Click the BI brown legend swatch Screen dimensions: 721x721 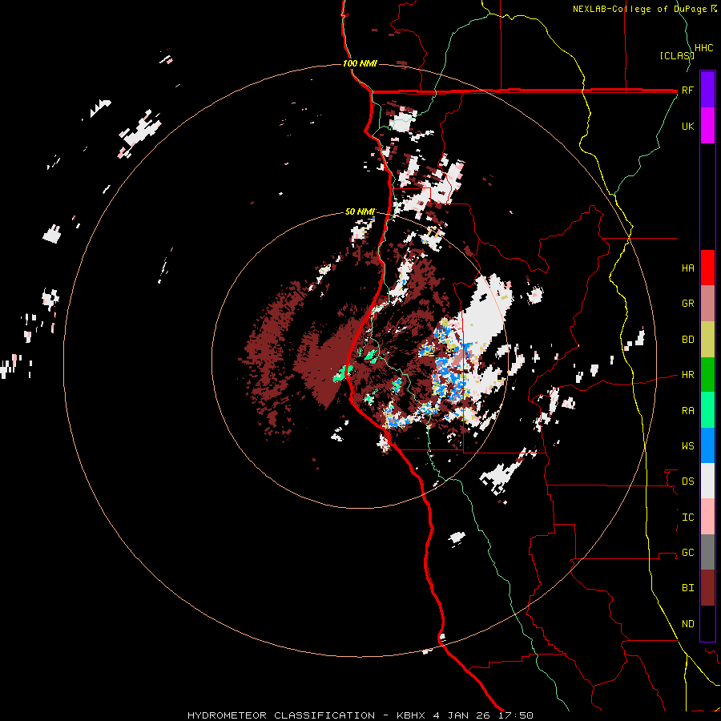pyautogui.click(x=707, y=588)
